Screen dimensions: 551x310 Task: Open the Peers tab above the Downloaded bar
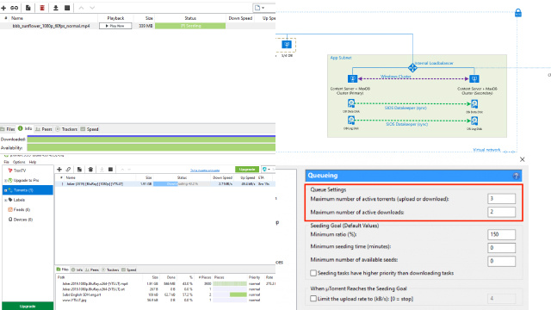44,129
